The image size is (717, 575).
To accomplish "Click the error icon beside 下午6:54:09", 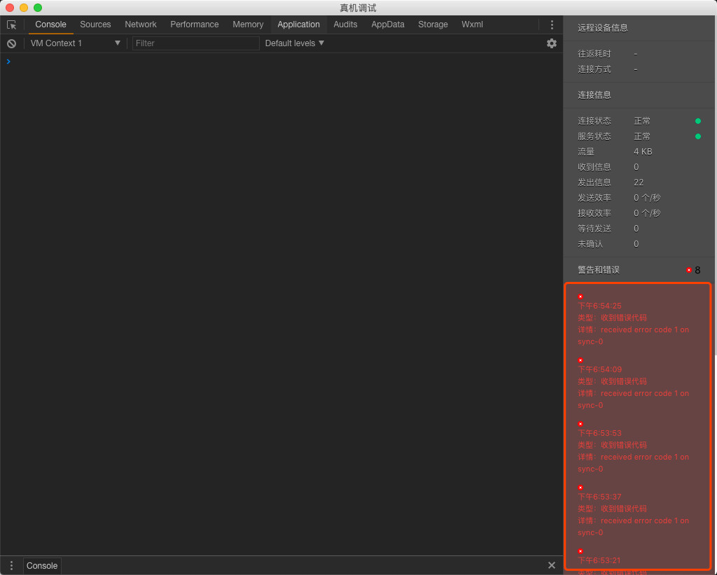I will point(580,360).
